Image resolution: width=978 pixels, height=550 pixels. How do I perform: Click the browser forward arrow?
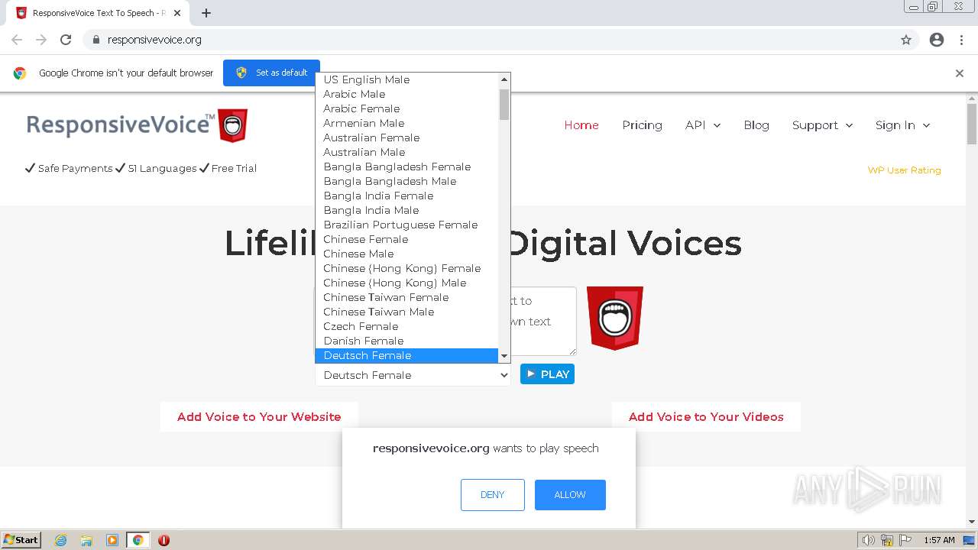click(x=41, y=40)
